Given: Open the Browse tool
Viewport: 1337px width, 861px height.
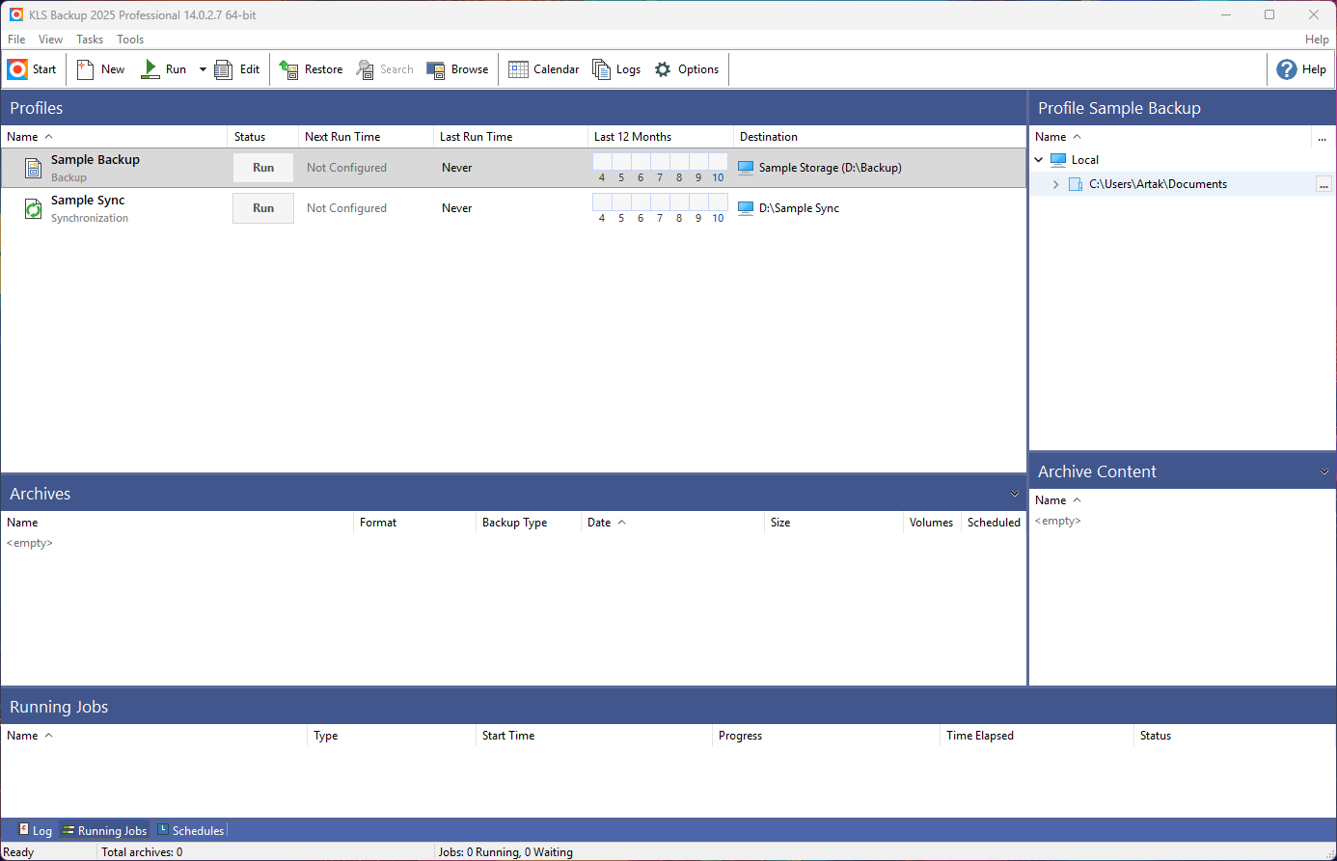Looking at the screenshot, I should [x=436, y=69].
